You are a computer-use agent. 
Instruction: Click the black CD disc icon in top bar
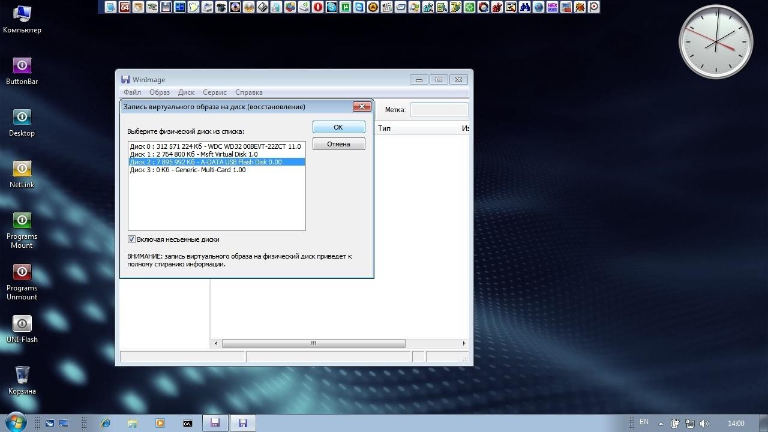[x=235, y=7]
